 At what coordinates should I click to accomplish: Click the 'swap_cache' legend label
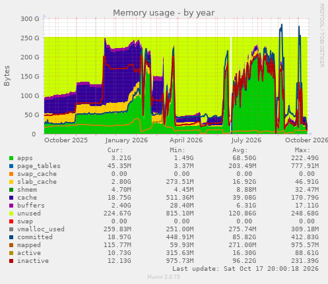coord(37,174)
